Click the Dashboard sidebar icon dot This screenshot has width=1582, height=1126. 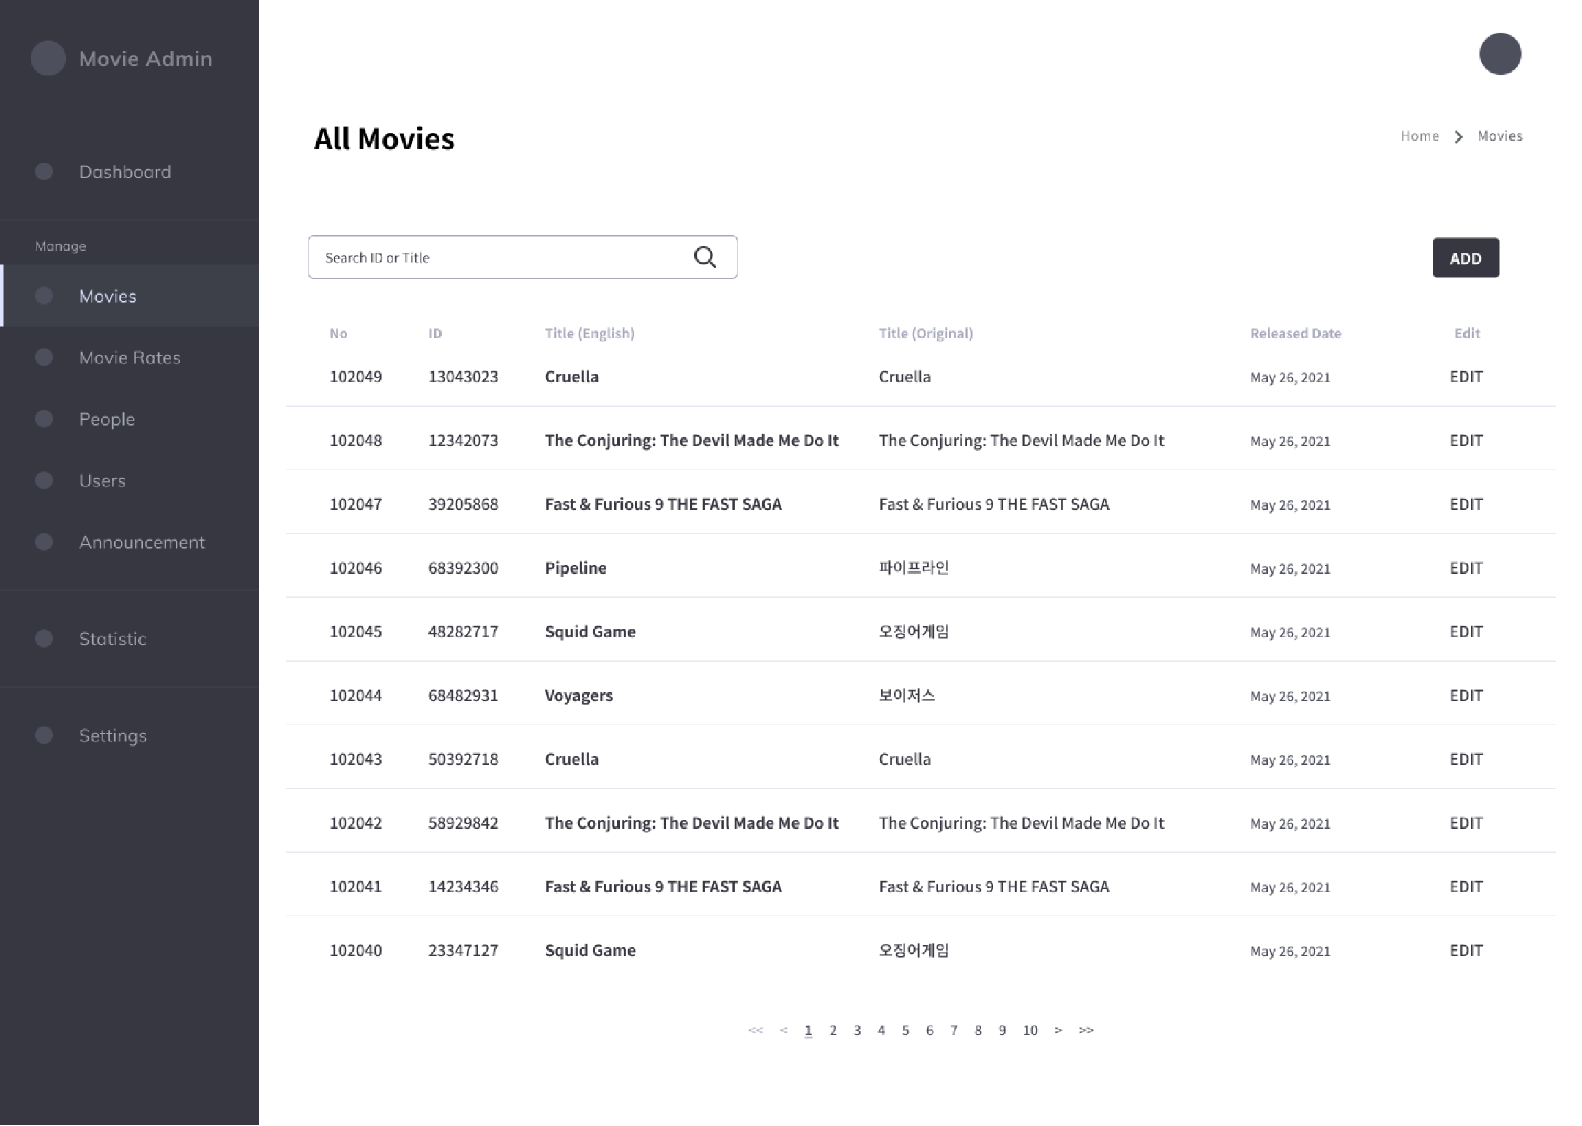[44, 171]
